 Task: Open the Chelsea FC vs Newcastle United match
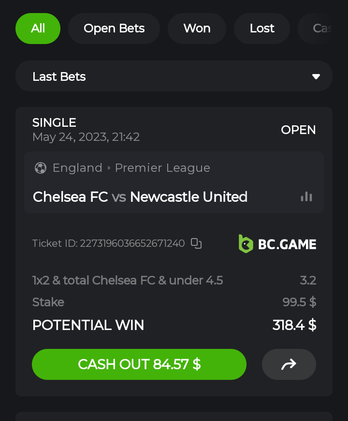pyautogui.click(x=140, y=197)
